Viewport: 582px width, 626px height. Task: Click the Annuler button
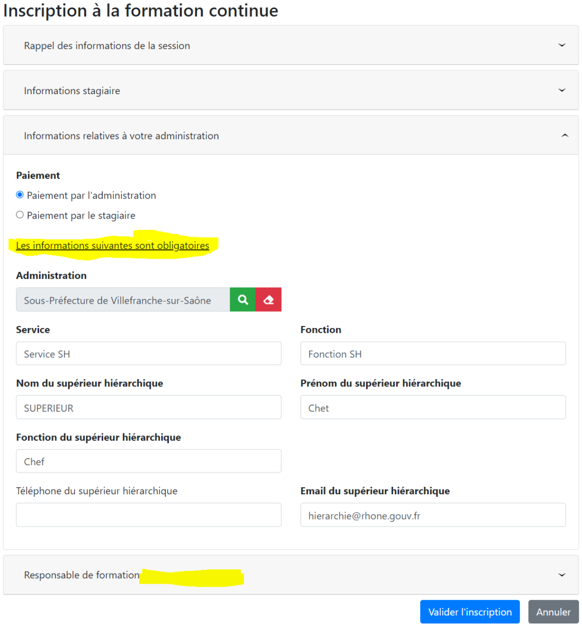pos(553,612)
